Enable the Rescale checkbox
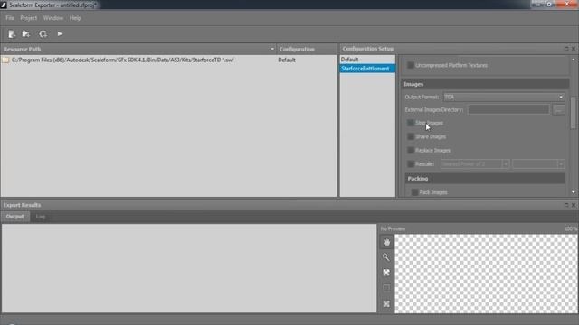The height and width of the screenshot is (325, 579). click(x=410, y=164)
